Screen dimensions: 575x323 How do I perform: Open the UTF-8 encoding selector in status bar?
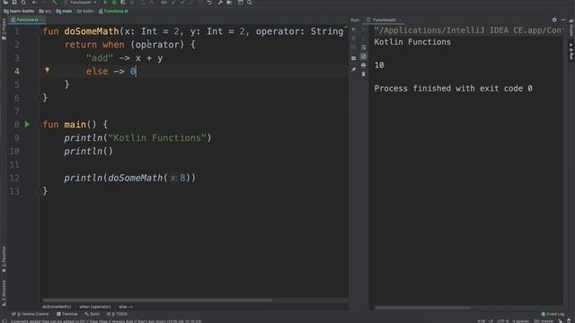[502, 321]
